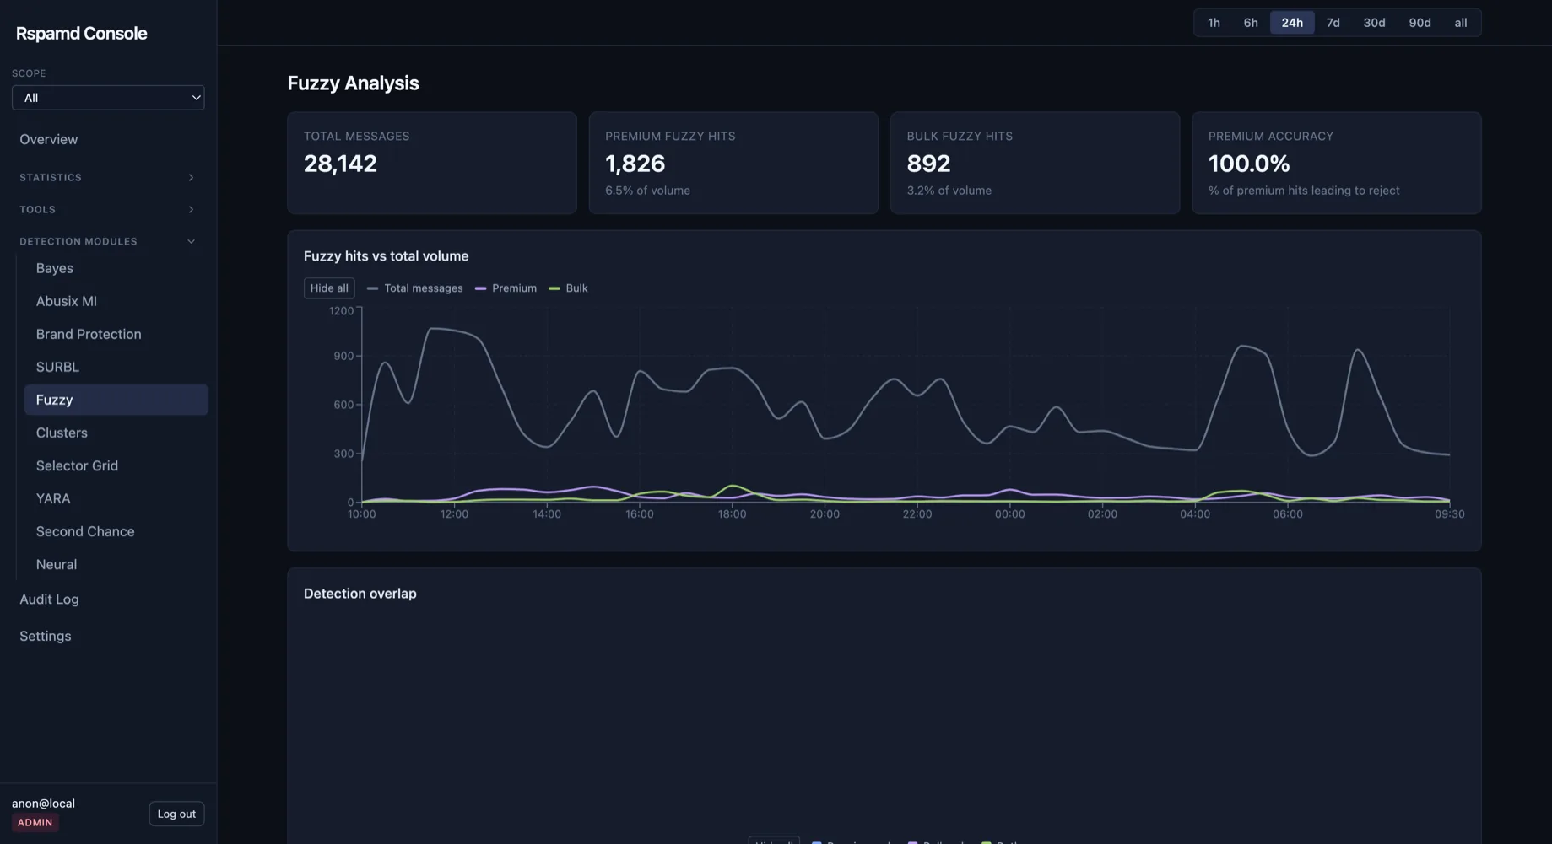
Task: Toggle Total messages series in legend
Action: click(415, 288)
